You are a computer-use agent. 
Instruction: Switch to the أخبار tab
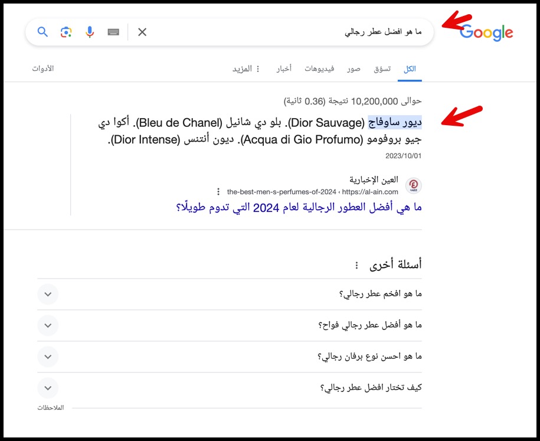coord(285,68)
